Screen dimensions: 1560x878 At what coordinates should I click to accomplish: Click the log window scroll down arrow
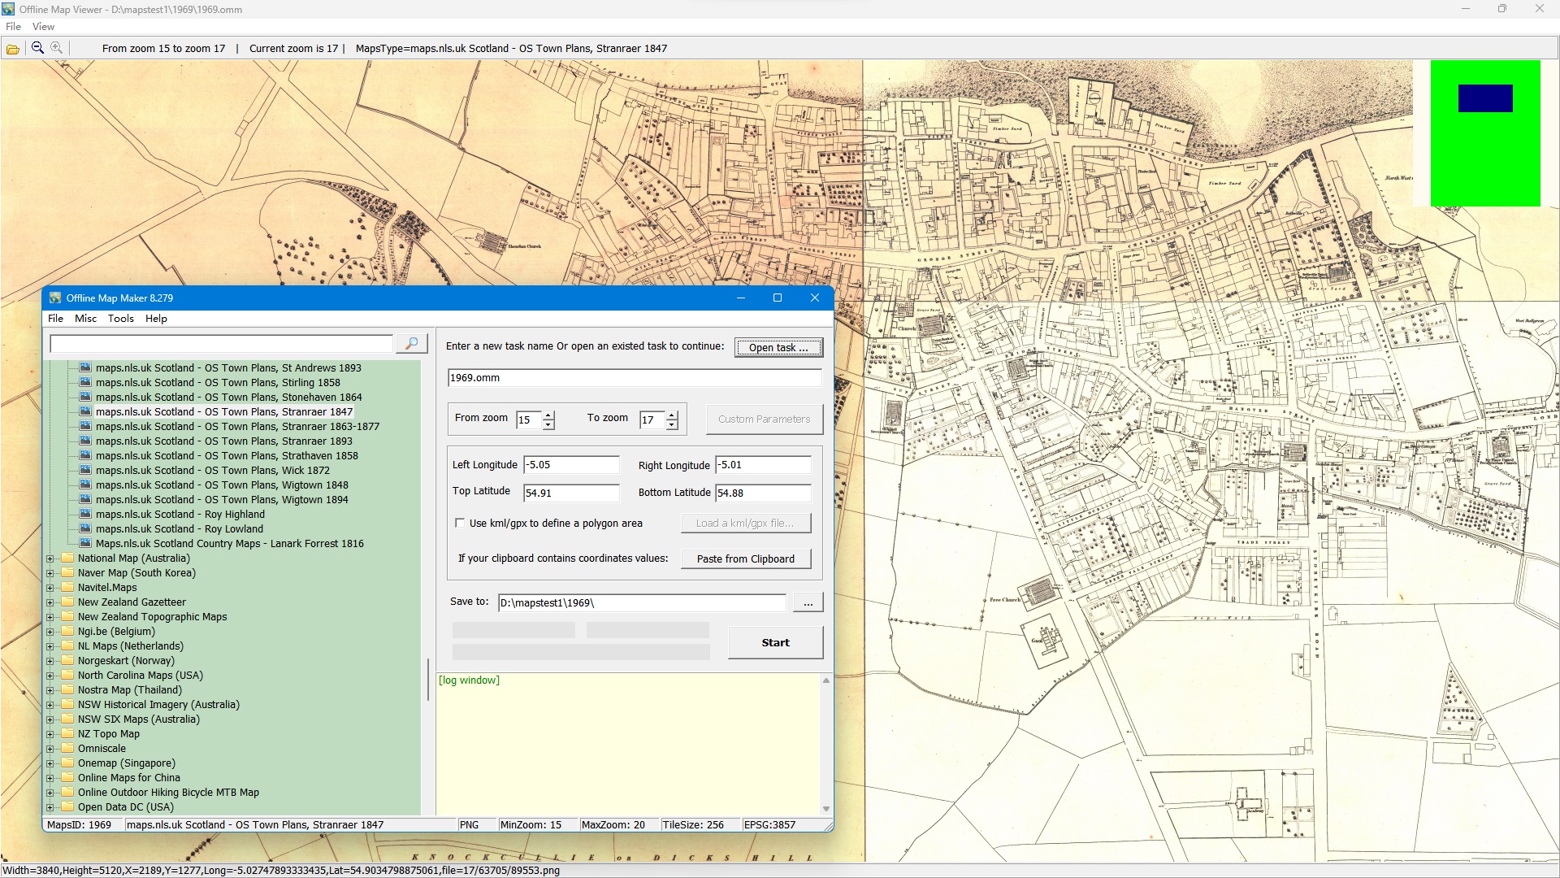tap(826, 809)
